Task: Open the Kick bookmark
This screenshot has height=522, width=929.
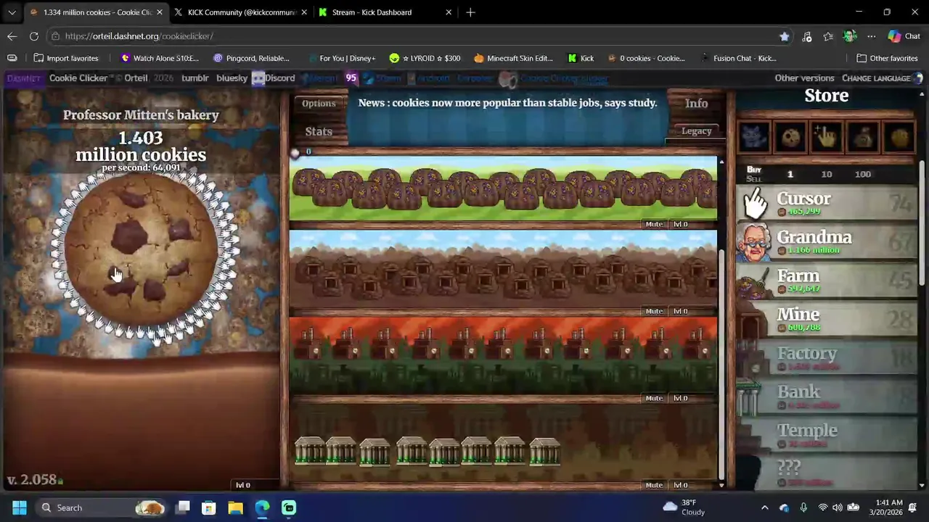Action: pyautogui.click(x=581, y=58)
